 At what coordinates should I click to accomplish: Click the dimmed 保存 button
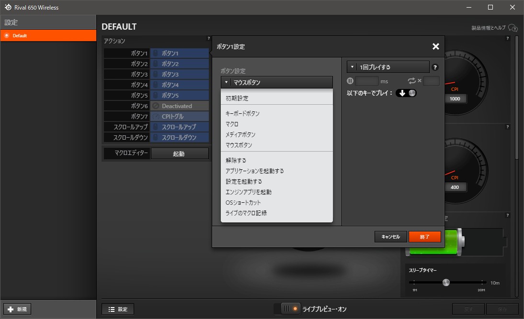(502, 309)
